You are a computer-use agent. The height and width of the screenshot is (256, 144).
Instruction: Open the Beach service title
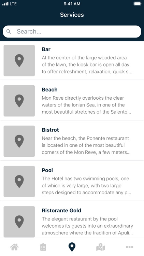click(49, 90)
